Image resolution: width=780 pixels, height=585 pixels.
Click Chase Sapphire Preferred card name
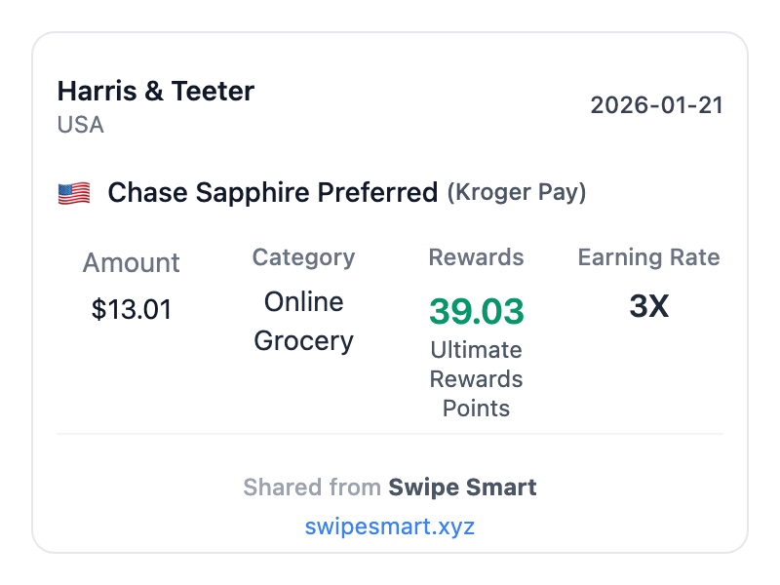click(272, 193)
